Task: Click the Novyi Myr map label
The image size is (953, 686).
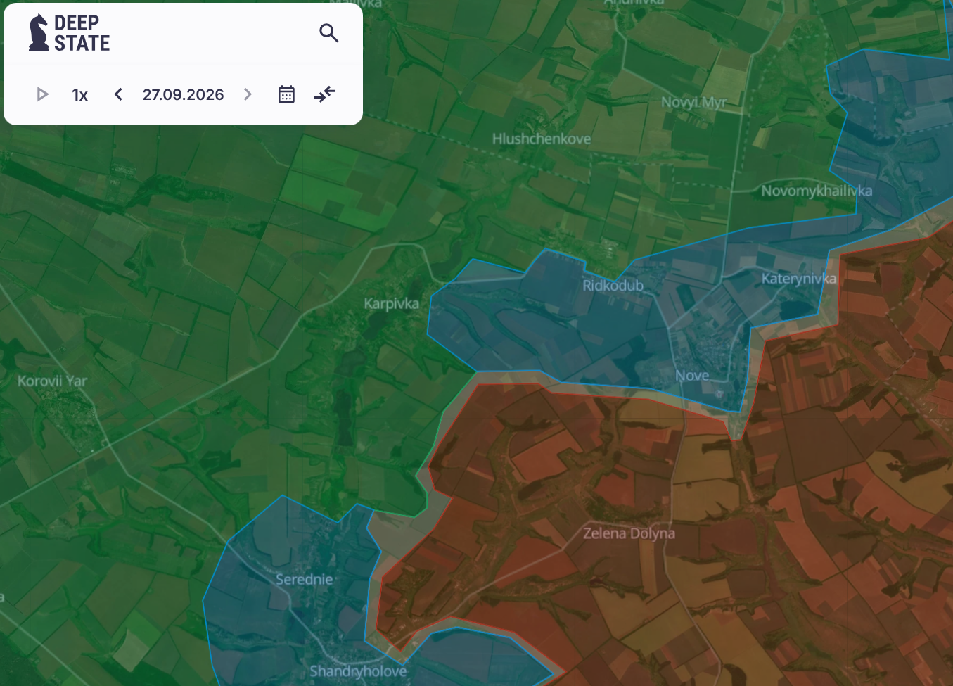Action: [693, 103]
